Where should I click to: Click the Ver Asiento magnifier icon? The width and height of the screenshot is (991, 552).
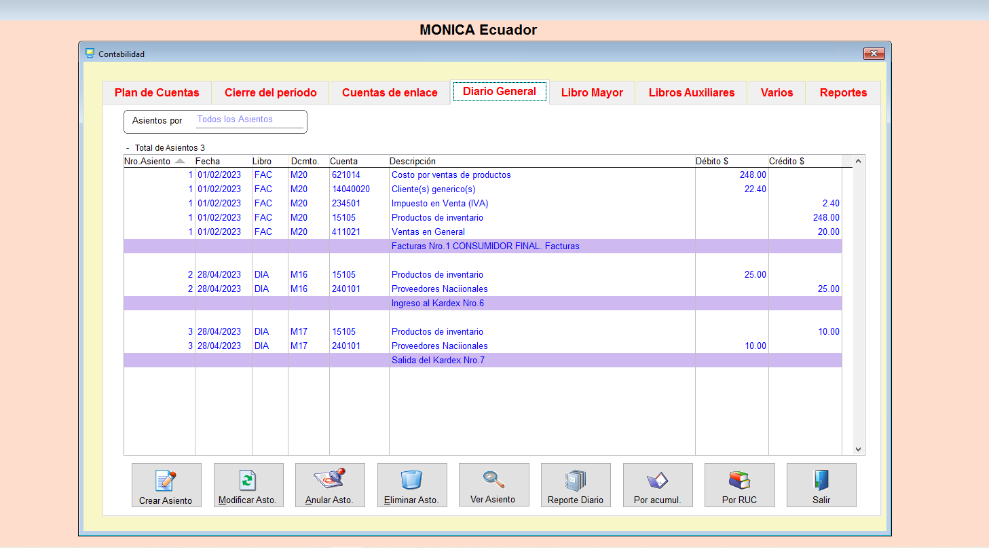point(493,479)
